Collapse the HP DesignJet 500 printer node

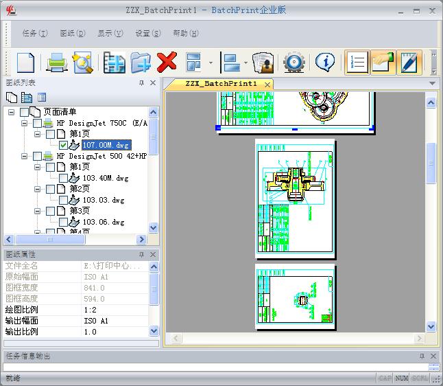click(24, 156)
